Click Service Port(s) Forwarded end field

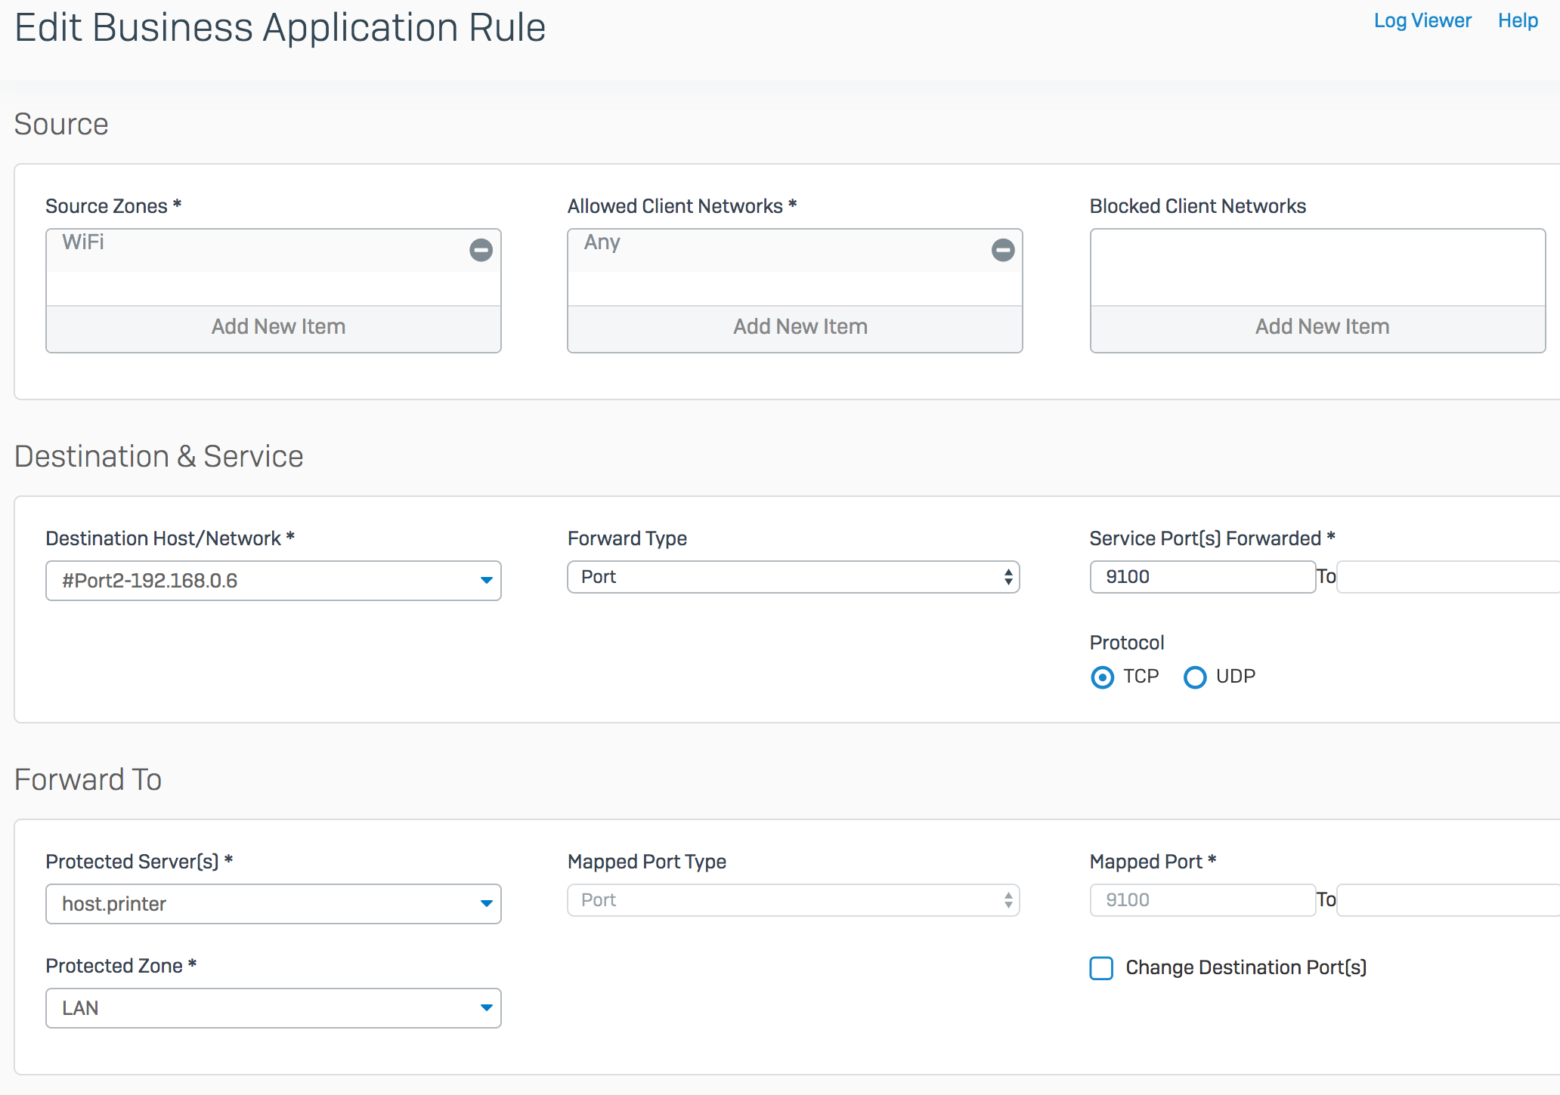click(1447, 577)
